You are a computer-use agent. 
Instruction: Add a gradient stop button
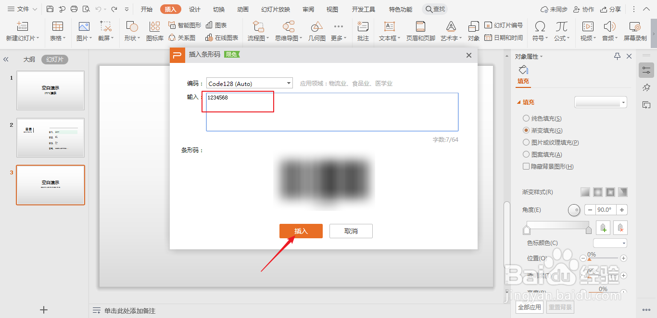pyautogui.click(x=603, y=228)
